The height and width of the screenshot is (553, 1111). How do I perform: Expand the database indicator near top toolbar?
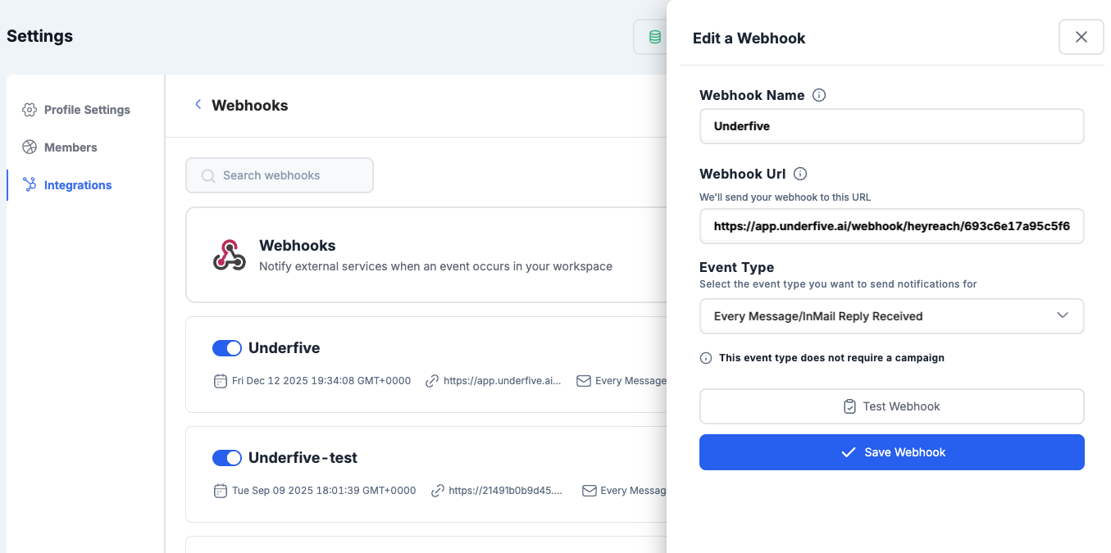653,36
